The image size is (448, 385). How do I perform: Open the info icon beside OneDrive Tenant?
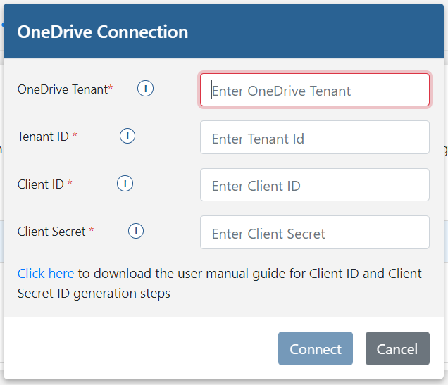[x=145, y=89]
